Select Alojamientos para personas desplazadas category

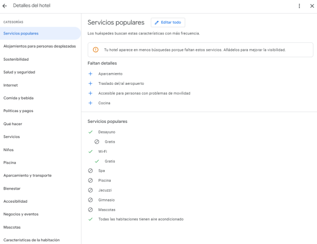(39, 46)
